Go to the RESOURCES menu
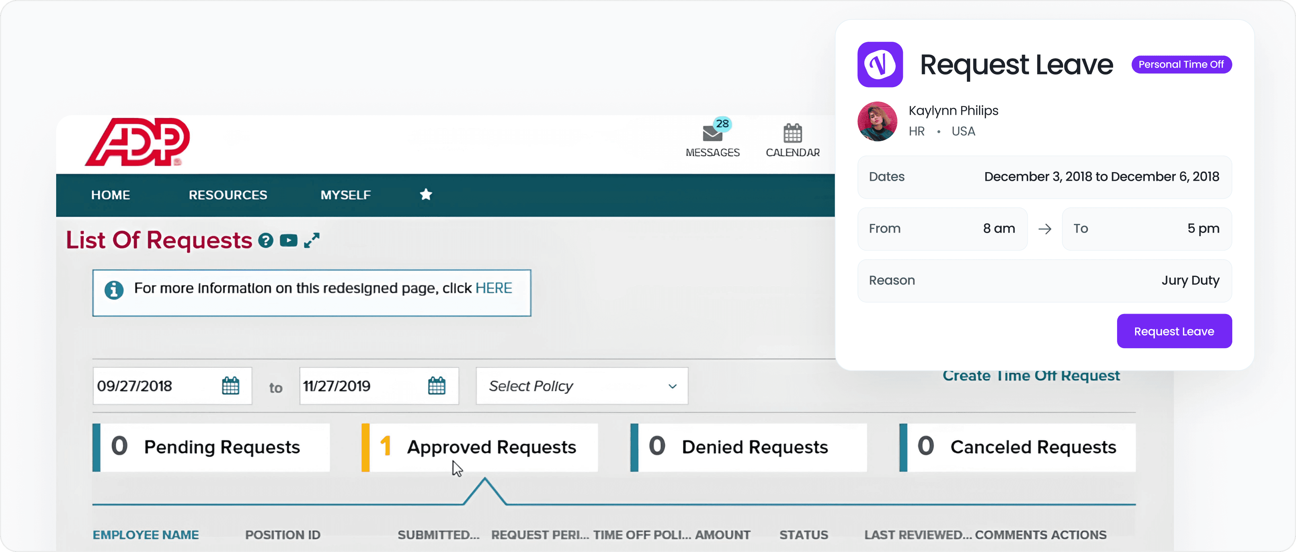 coord(228,195)
